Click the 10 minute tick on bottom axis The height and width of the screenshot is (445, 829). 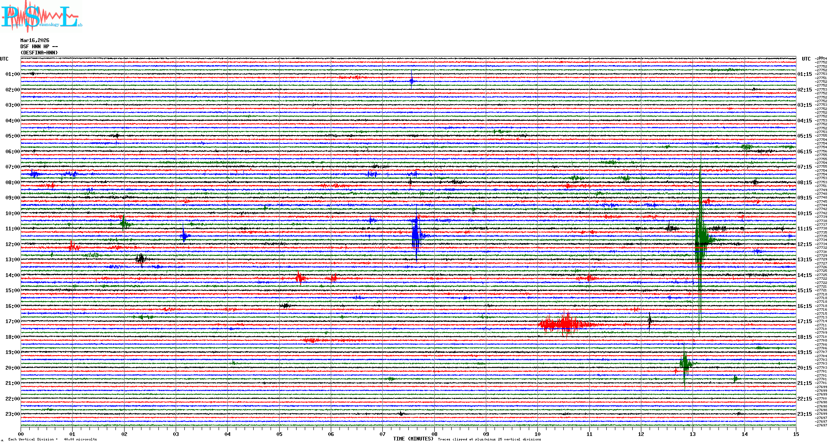pyautogui.click(x=537, y=434)
